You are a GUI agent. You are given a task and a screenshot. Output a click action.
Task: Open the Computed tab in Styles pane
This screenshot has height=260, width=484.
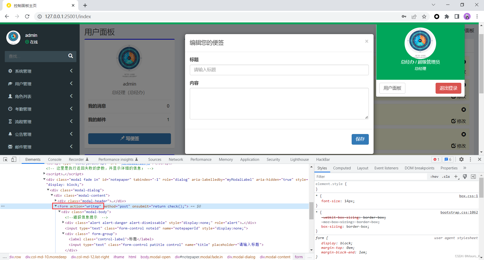point(342,168)
